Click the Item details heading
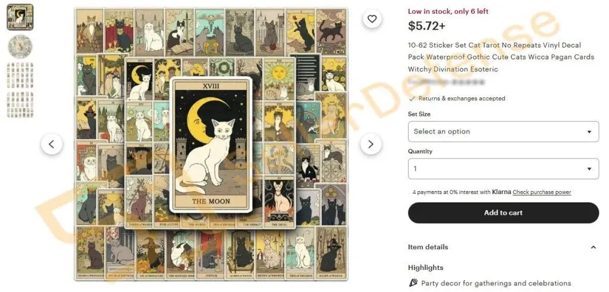This screenshot has width=609, height=292. pos(428,247)
